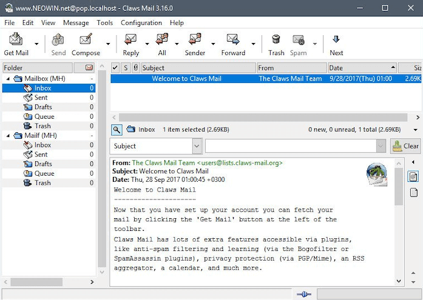Open the Configuration menu
Screen dimensions: 423x300
click(141, 22)
